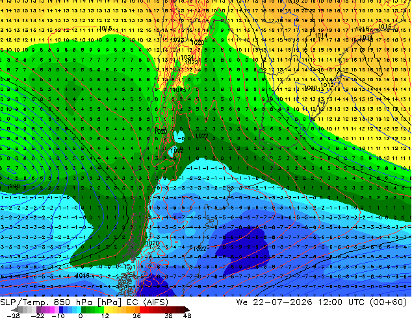The width and height of the screenshot is (412, 318).
Task: Click the '38' legend value
Action: coord(168,315)
